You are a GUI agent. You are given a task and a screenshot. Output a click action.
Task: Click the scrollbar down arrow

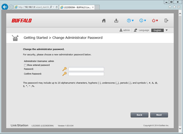point(180,129)
